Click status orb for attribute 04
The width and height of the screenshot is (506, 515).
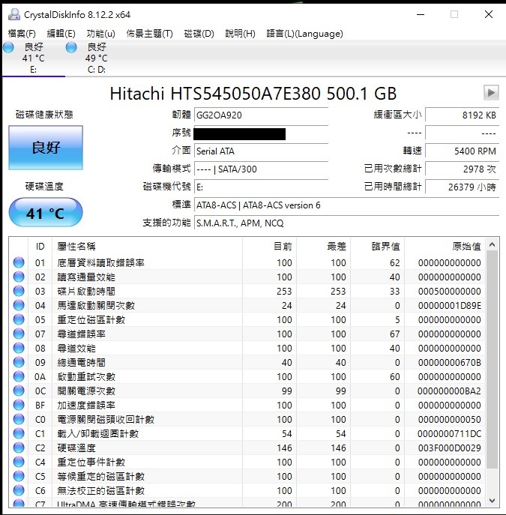point(19,305)
